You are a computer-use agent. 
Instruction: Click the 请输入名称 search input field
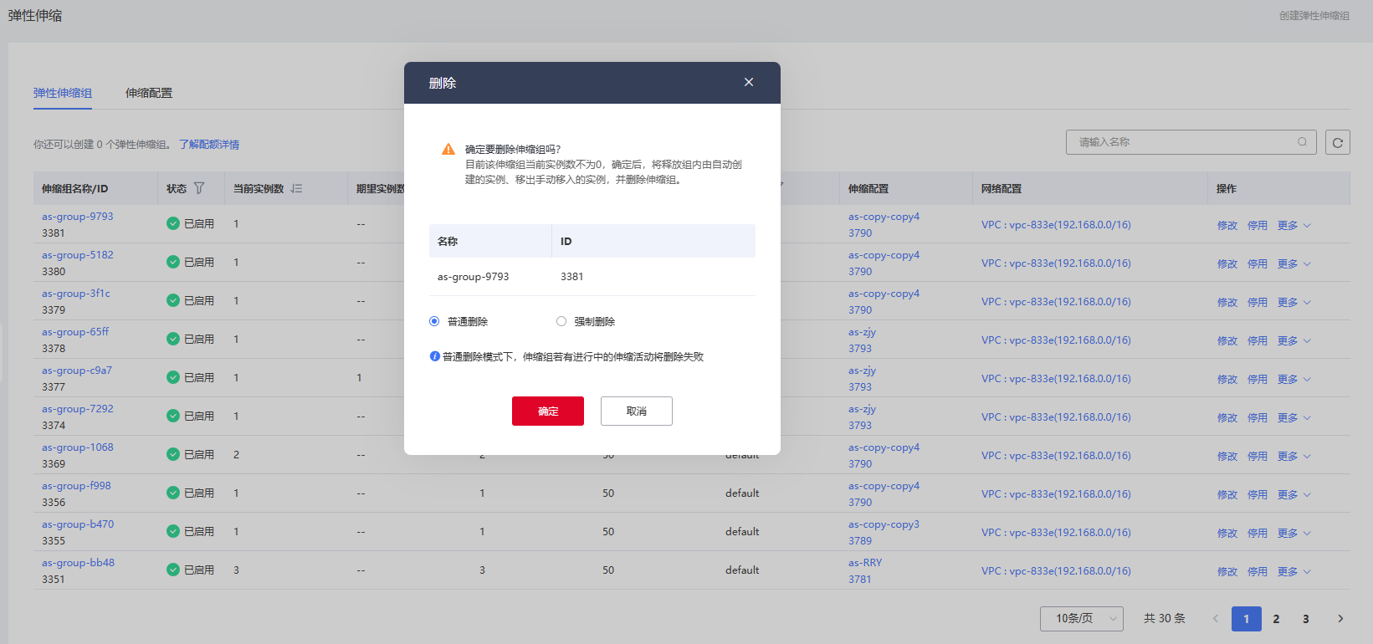point(1180,142)
